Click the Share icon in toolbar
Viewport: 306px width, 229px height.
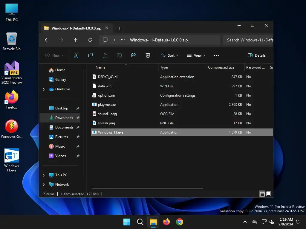coord(134,55)
